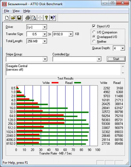Expand the Total Length 256 MB dropdown
This screenshot has width=131, height=167.
click(x=45, y=41)
